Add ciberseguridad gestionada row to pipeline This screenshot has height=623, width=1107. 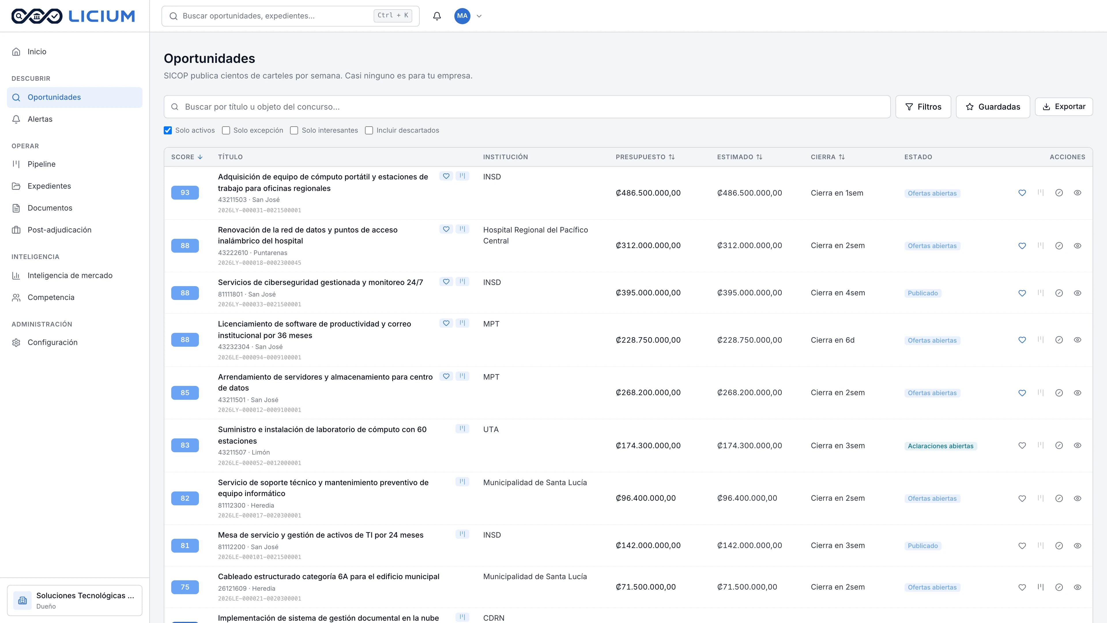pyautogui.click(x=1040, y=293)
